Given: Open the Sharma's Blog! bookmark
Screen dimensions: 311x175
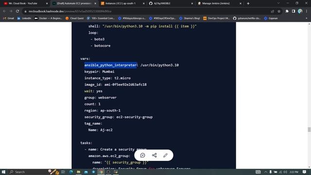Looking at the screenshot, I should point(190,18).
